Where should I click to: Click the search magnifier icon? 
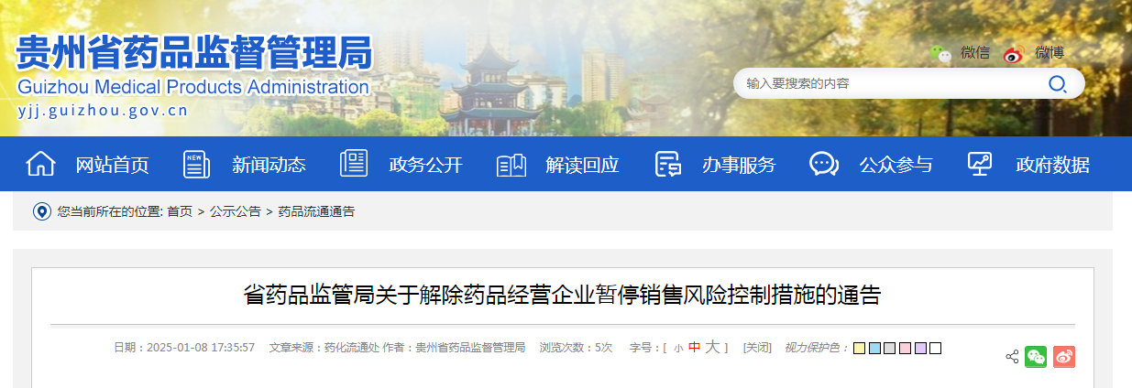pos(1057,84)
